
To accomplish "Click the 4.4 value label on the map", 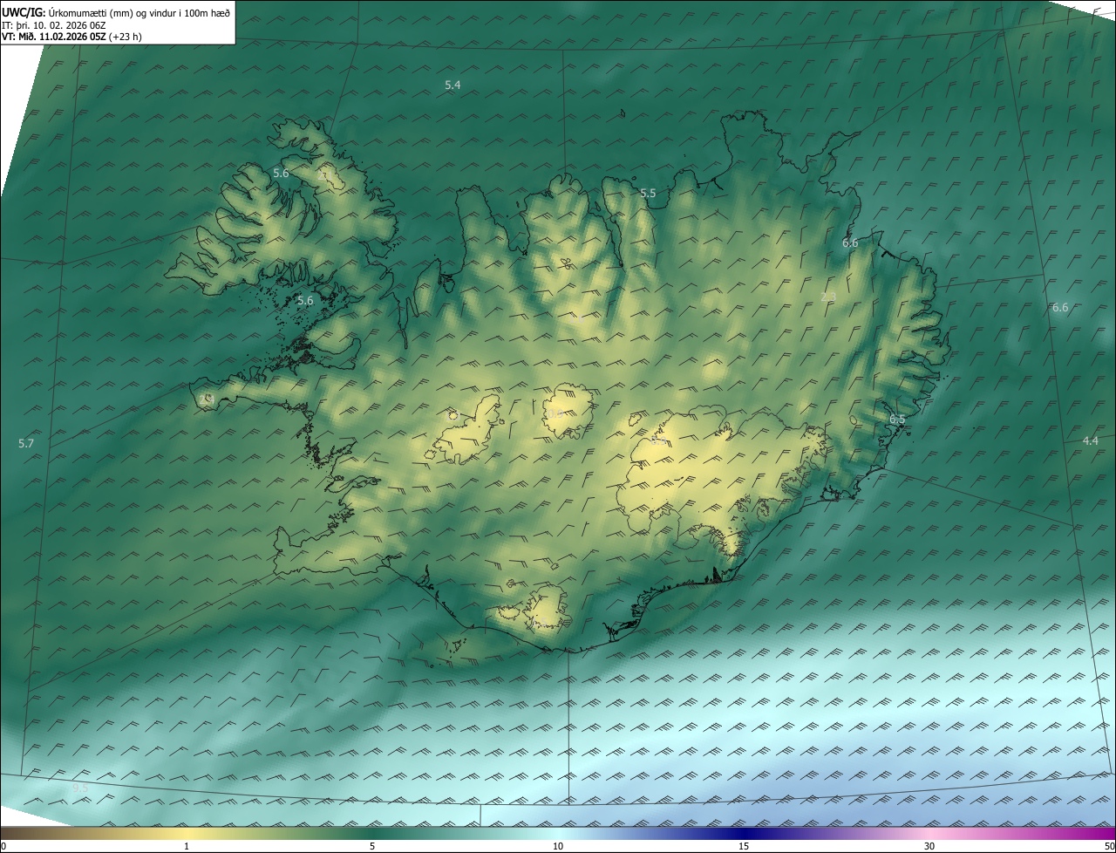I will [1090, 440].
